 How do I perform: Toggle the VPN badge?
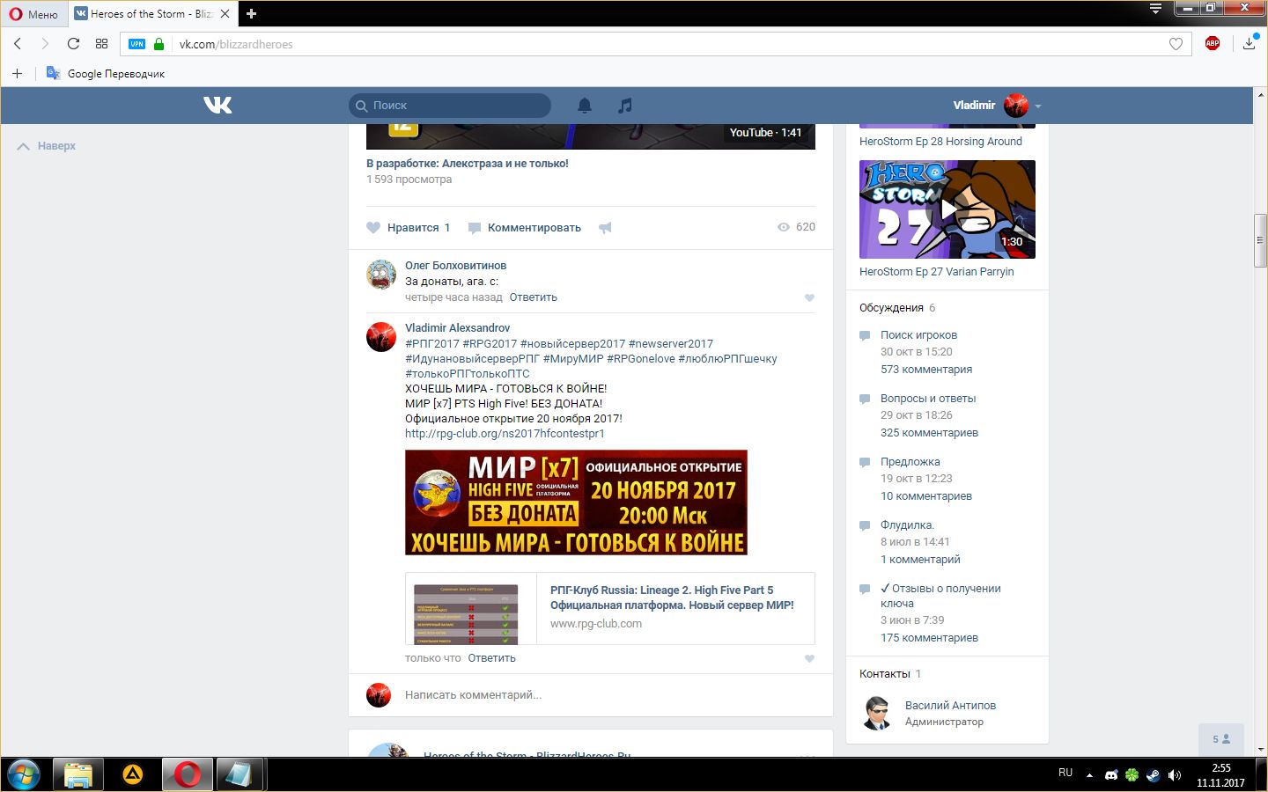pos(136,44)
